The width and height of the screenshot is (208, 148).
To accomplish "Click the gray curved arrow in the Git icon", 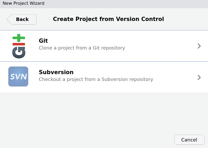I will tap(19, 52).
